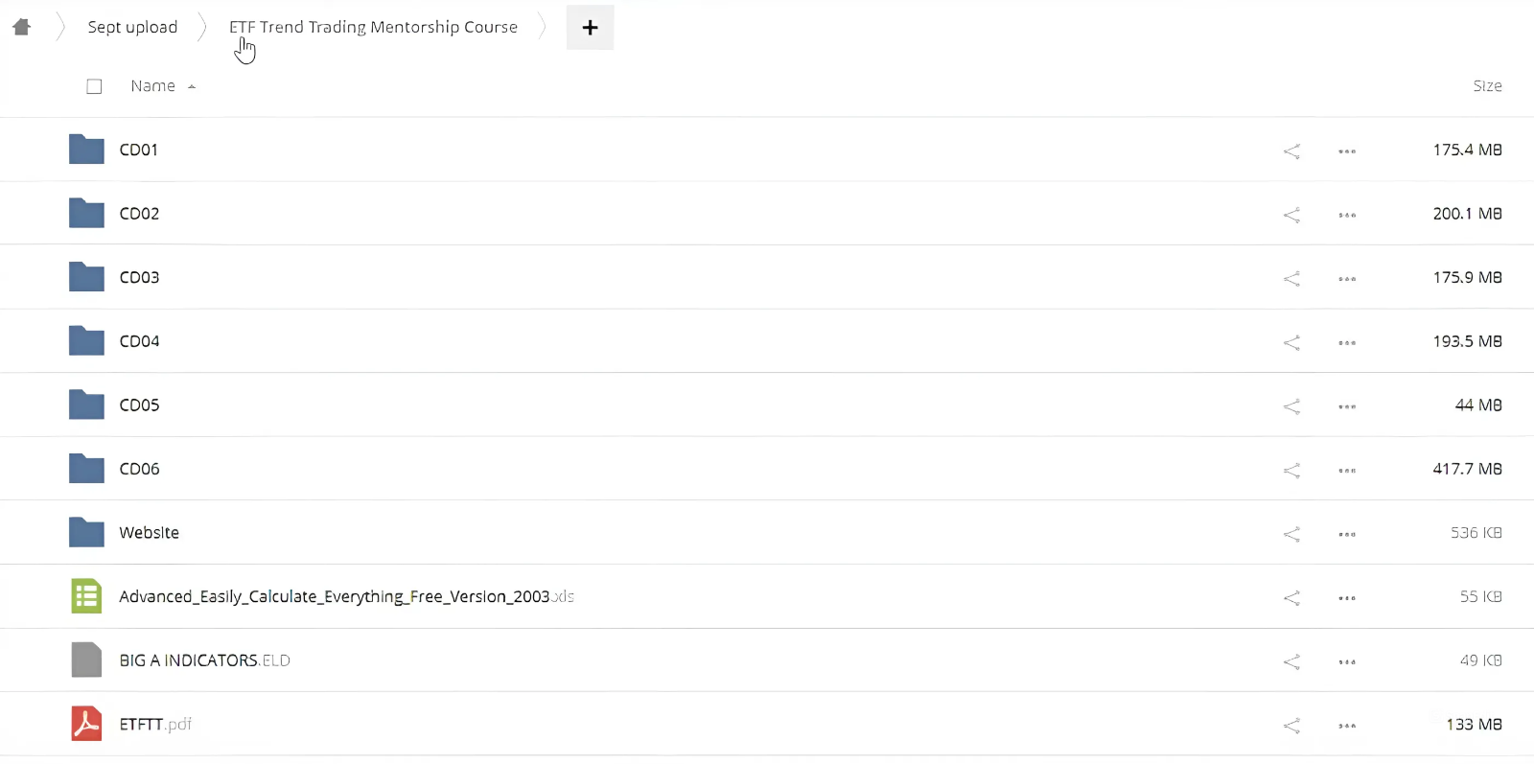
Task: Open the Sept upload breadcrumb
Action: tap(132, 27)
